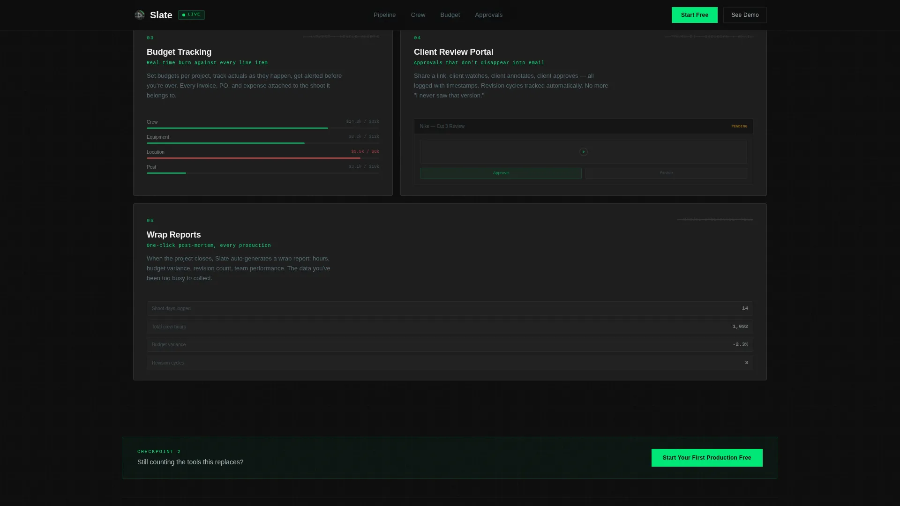Click the See Demo button

[745, 15]
